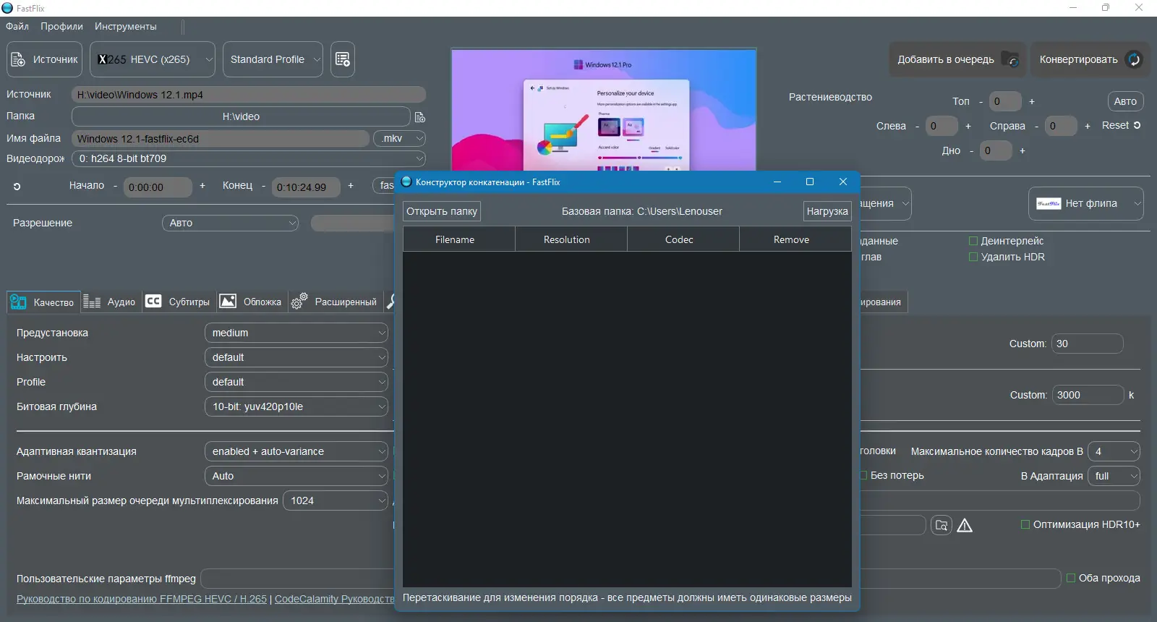This screenshot has width=1157, height=622.
Task: Open the multiplexing queue size 1024 dropdown
Action: 336,500
